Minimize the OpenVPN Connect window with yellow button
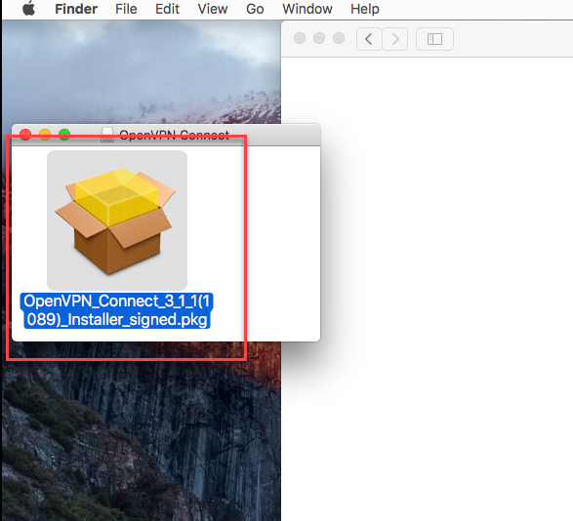This screenshot has width=573, height=521. [45, 135]
